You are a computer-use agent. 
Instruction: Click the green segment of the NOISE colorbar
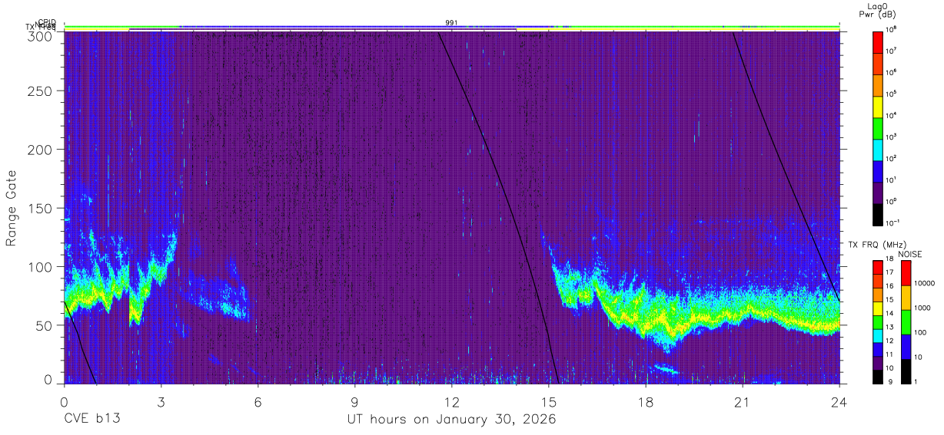tap(906, 322)
